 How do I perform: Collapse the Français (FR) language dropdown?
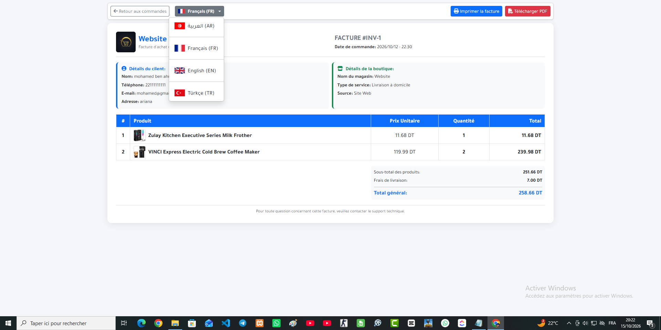pos(199,11)
